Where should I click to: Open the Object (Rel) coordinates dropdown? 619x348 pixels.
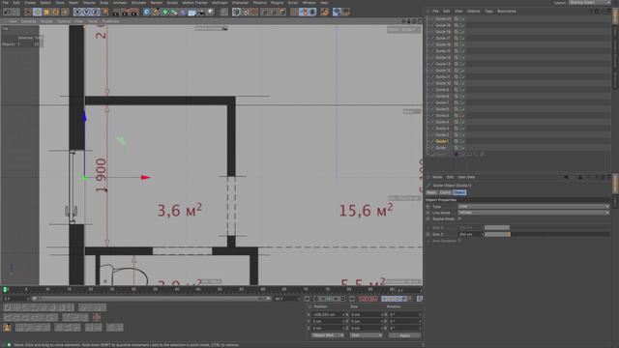tap(327, 335)
